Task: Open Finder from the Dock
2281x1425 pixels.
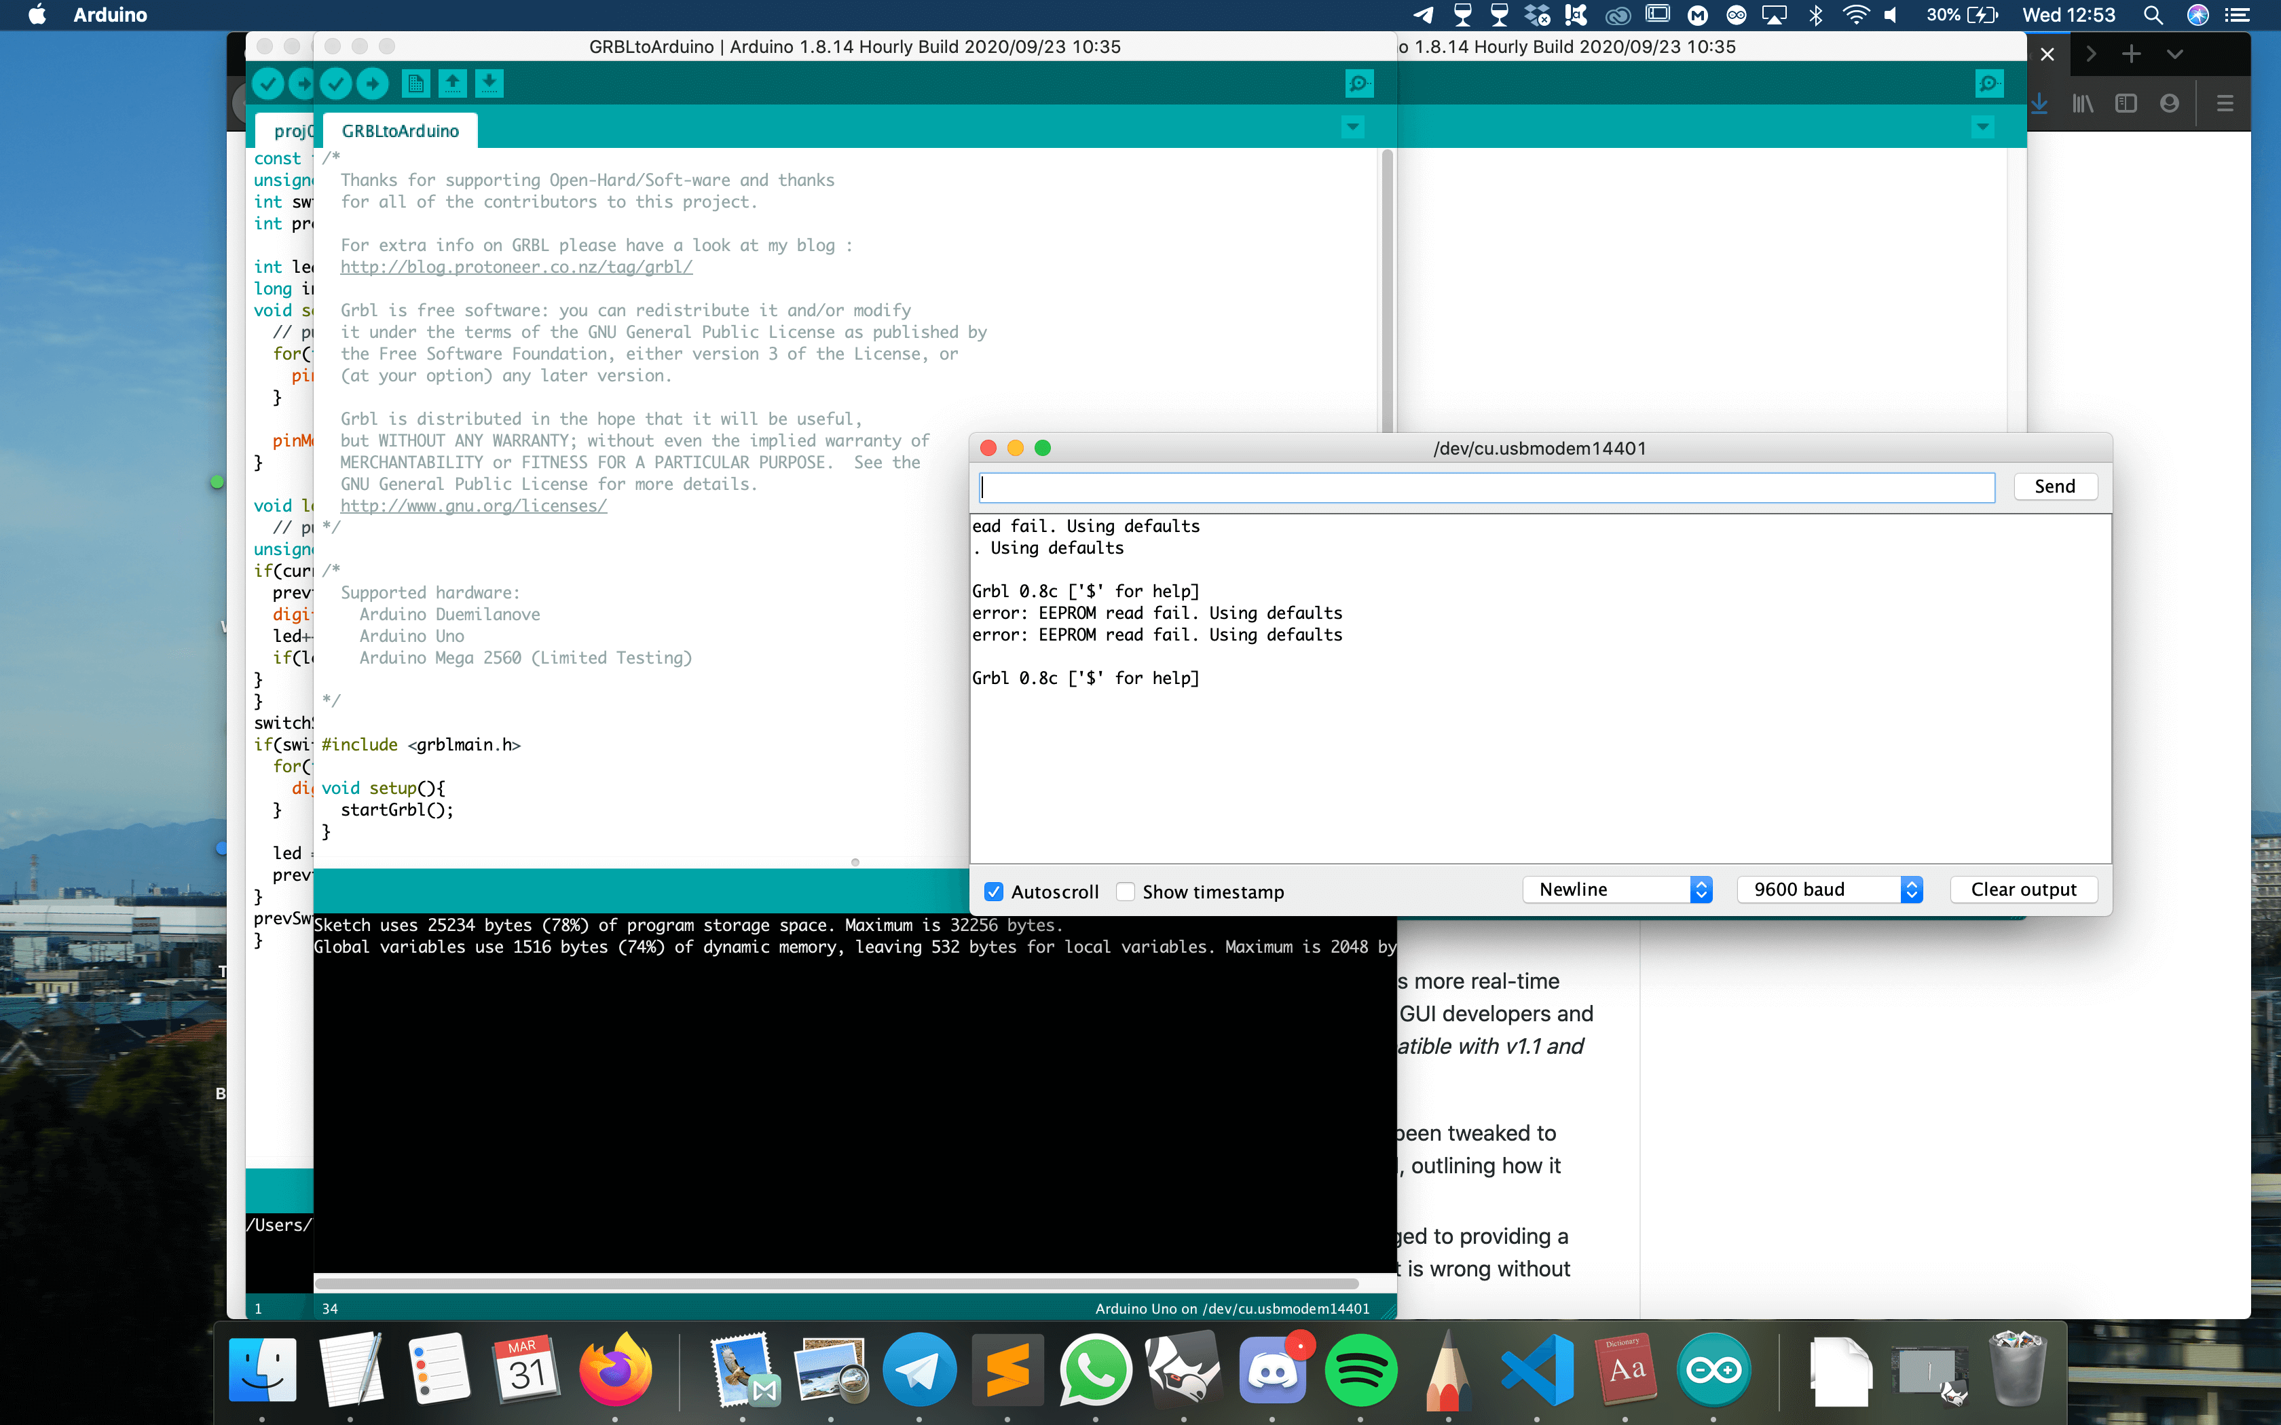Action: [262, 1369]
